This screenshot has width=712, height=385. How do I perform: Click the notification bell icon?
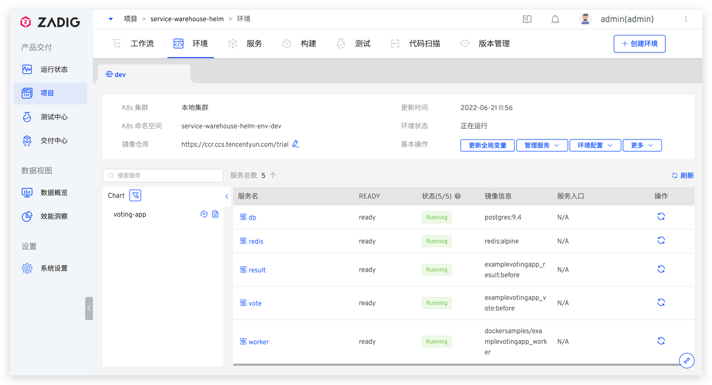point(555,19)
